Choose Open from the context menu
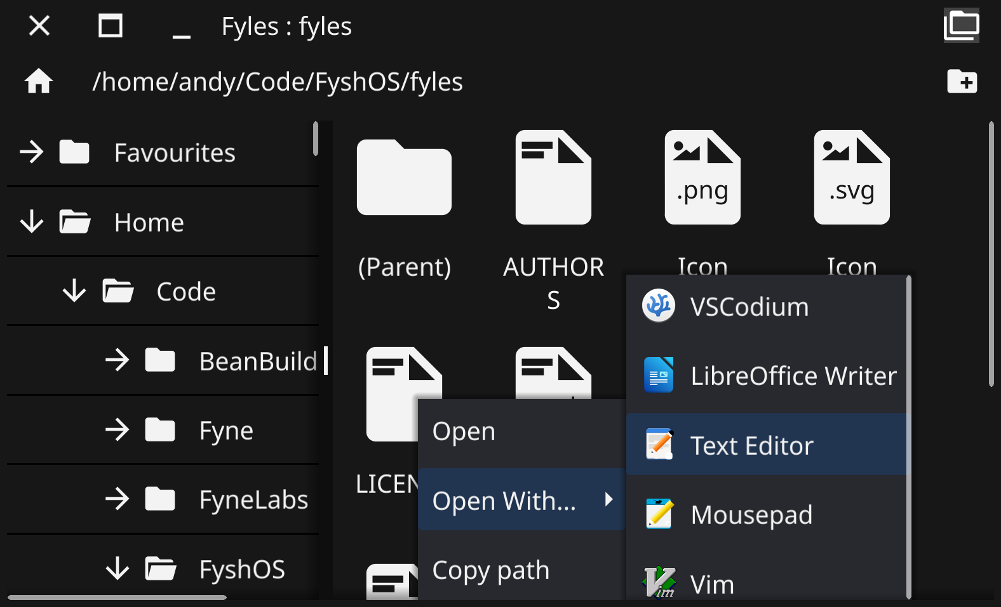1001x607 pixels. click(x=522, y=432)
